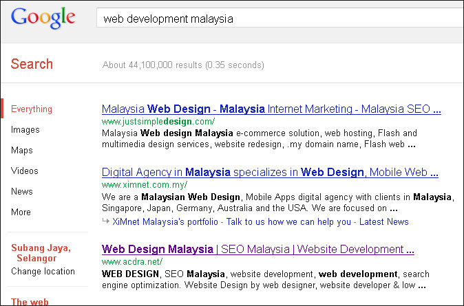Screen dimensions: 464x306
Task: Switch to Images results
Action: point(25,130)
